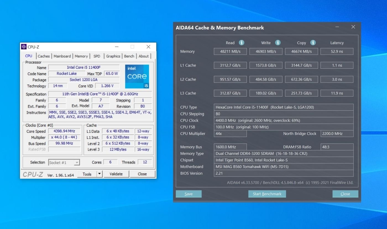Viewport: 387px width, 229px height.
Task: Click the Close button in CPU-Z footer
Action: click(142, 174)
